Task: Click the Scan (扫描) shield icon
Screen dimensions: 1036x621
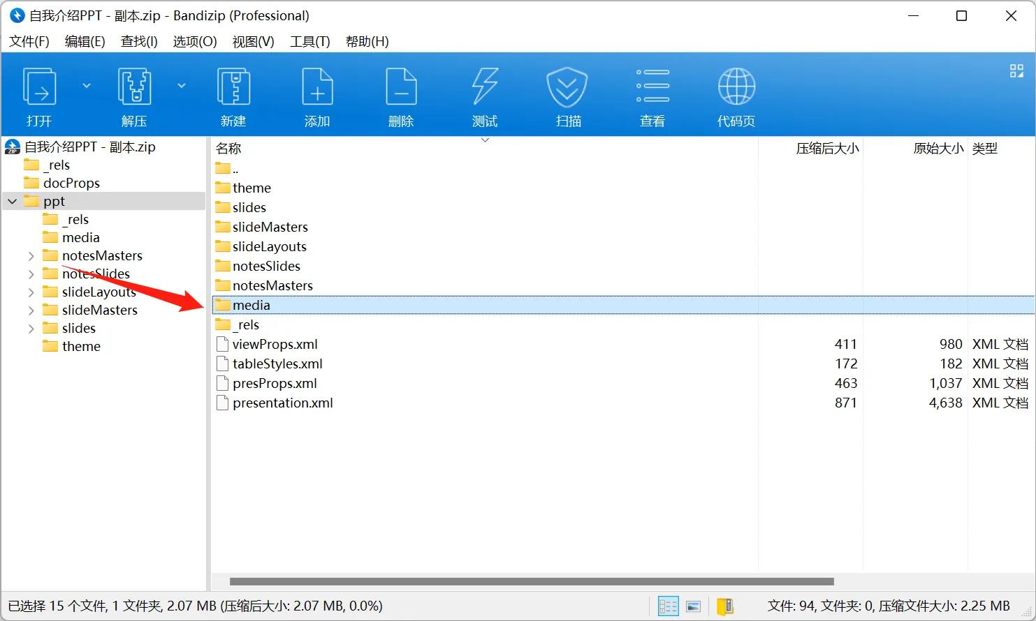Action: [x=567, y=87]
